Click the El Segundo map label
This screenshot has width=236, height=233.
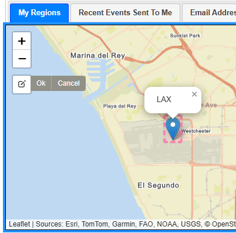click(x=159, y=185)
